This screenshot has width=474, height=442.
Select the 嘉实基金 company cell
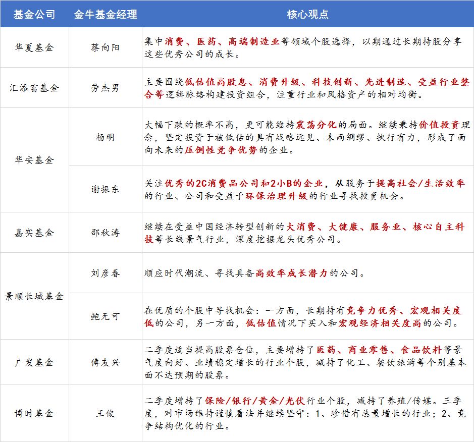click(x=34, y=233)
